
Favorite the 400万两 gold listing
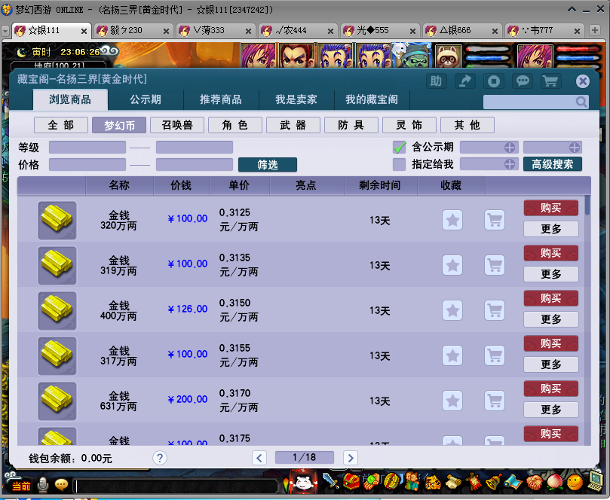coord(452,310)
